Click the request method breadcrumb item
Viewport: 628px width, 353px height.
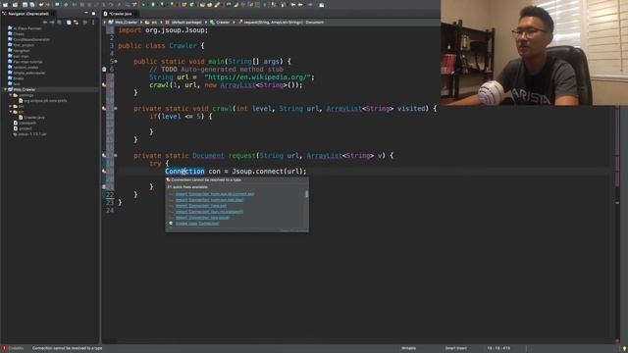coord(281,23)
